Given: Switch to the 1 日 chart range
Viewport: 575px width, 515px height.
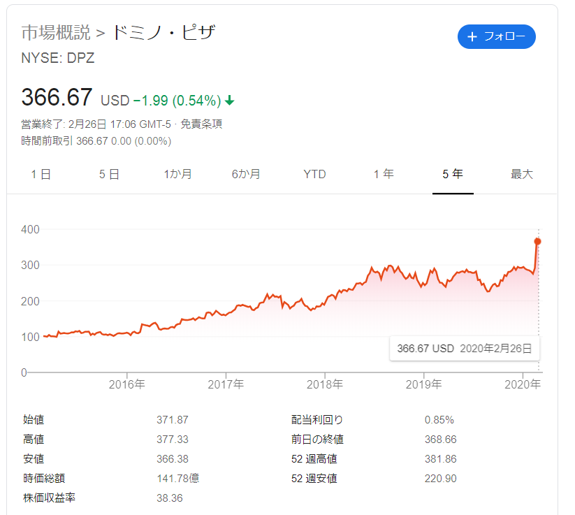Looking at the screenshot, I should pos(41,174).
